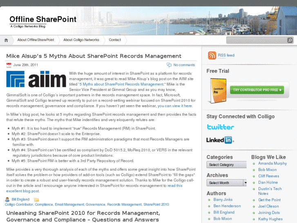Click the Offline SharePoint blog title

coord(43,19)
